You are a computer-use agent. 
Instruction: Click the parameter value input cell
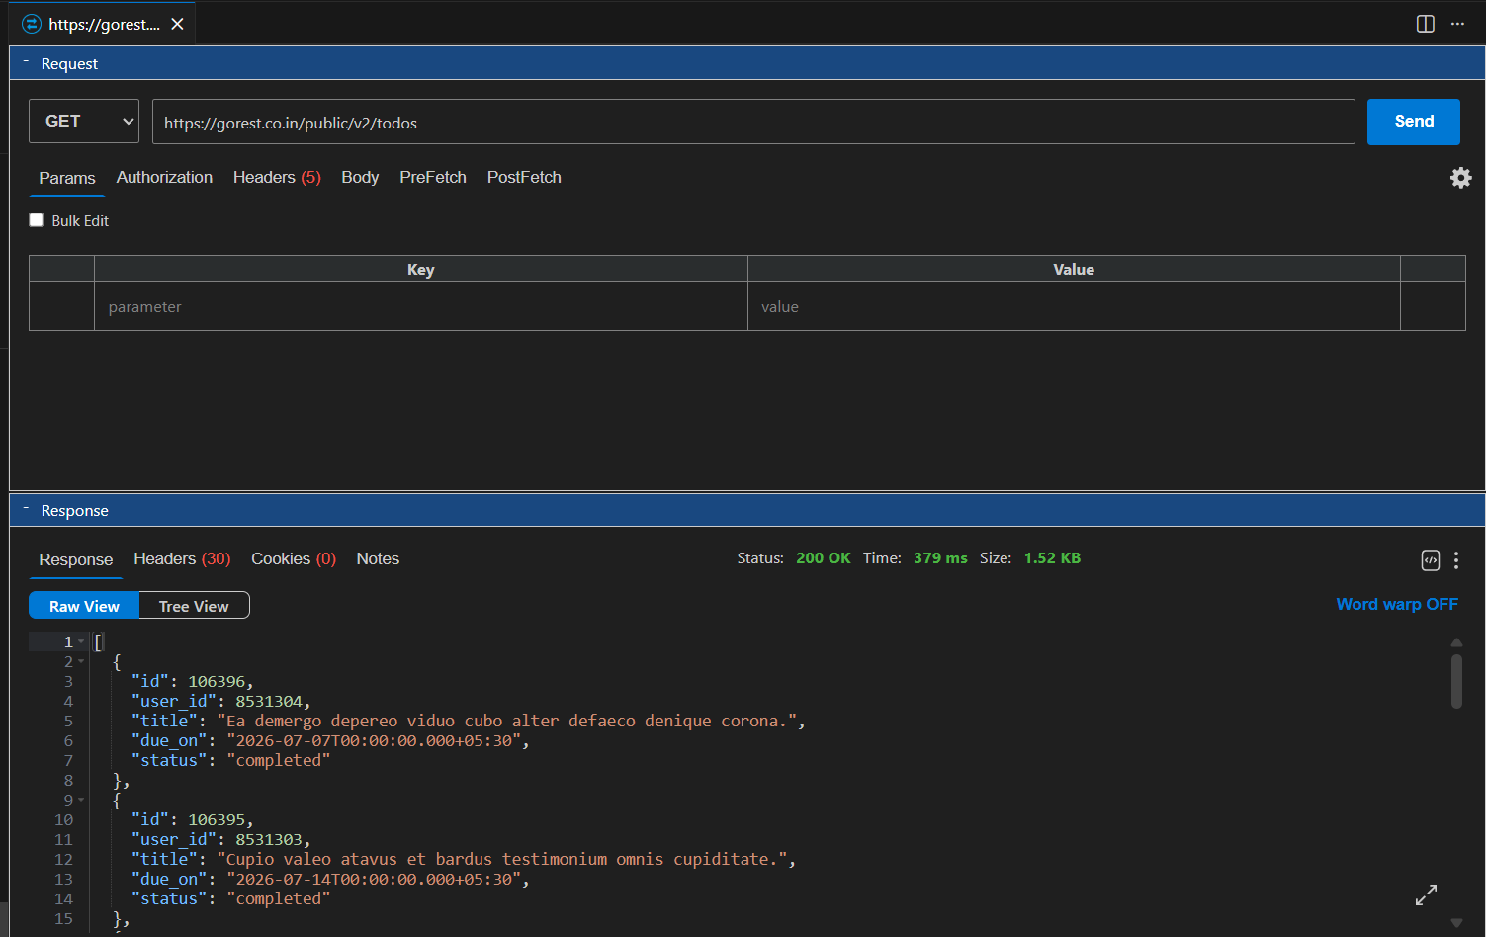coord(1074,306)
